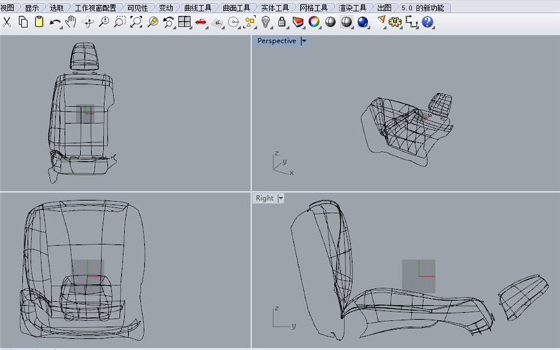Open the four viewports layout icon
Screen dimensions: 560x350
184,22
